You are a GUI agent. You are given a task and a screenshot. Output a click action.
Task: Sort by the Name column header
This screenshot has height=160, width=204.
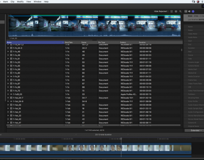coord(35,42)
